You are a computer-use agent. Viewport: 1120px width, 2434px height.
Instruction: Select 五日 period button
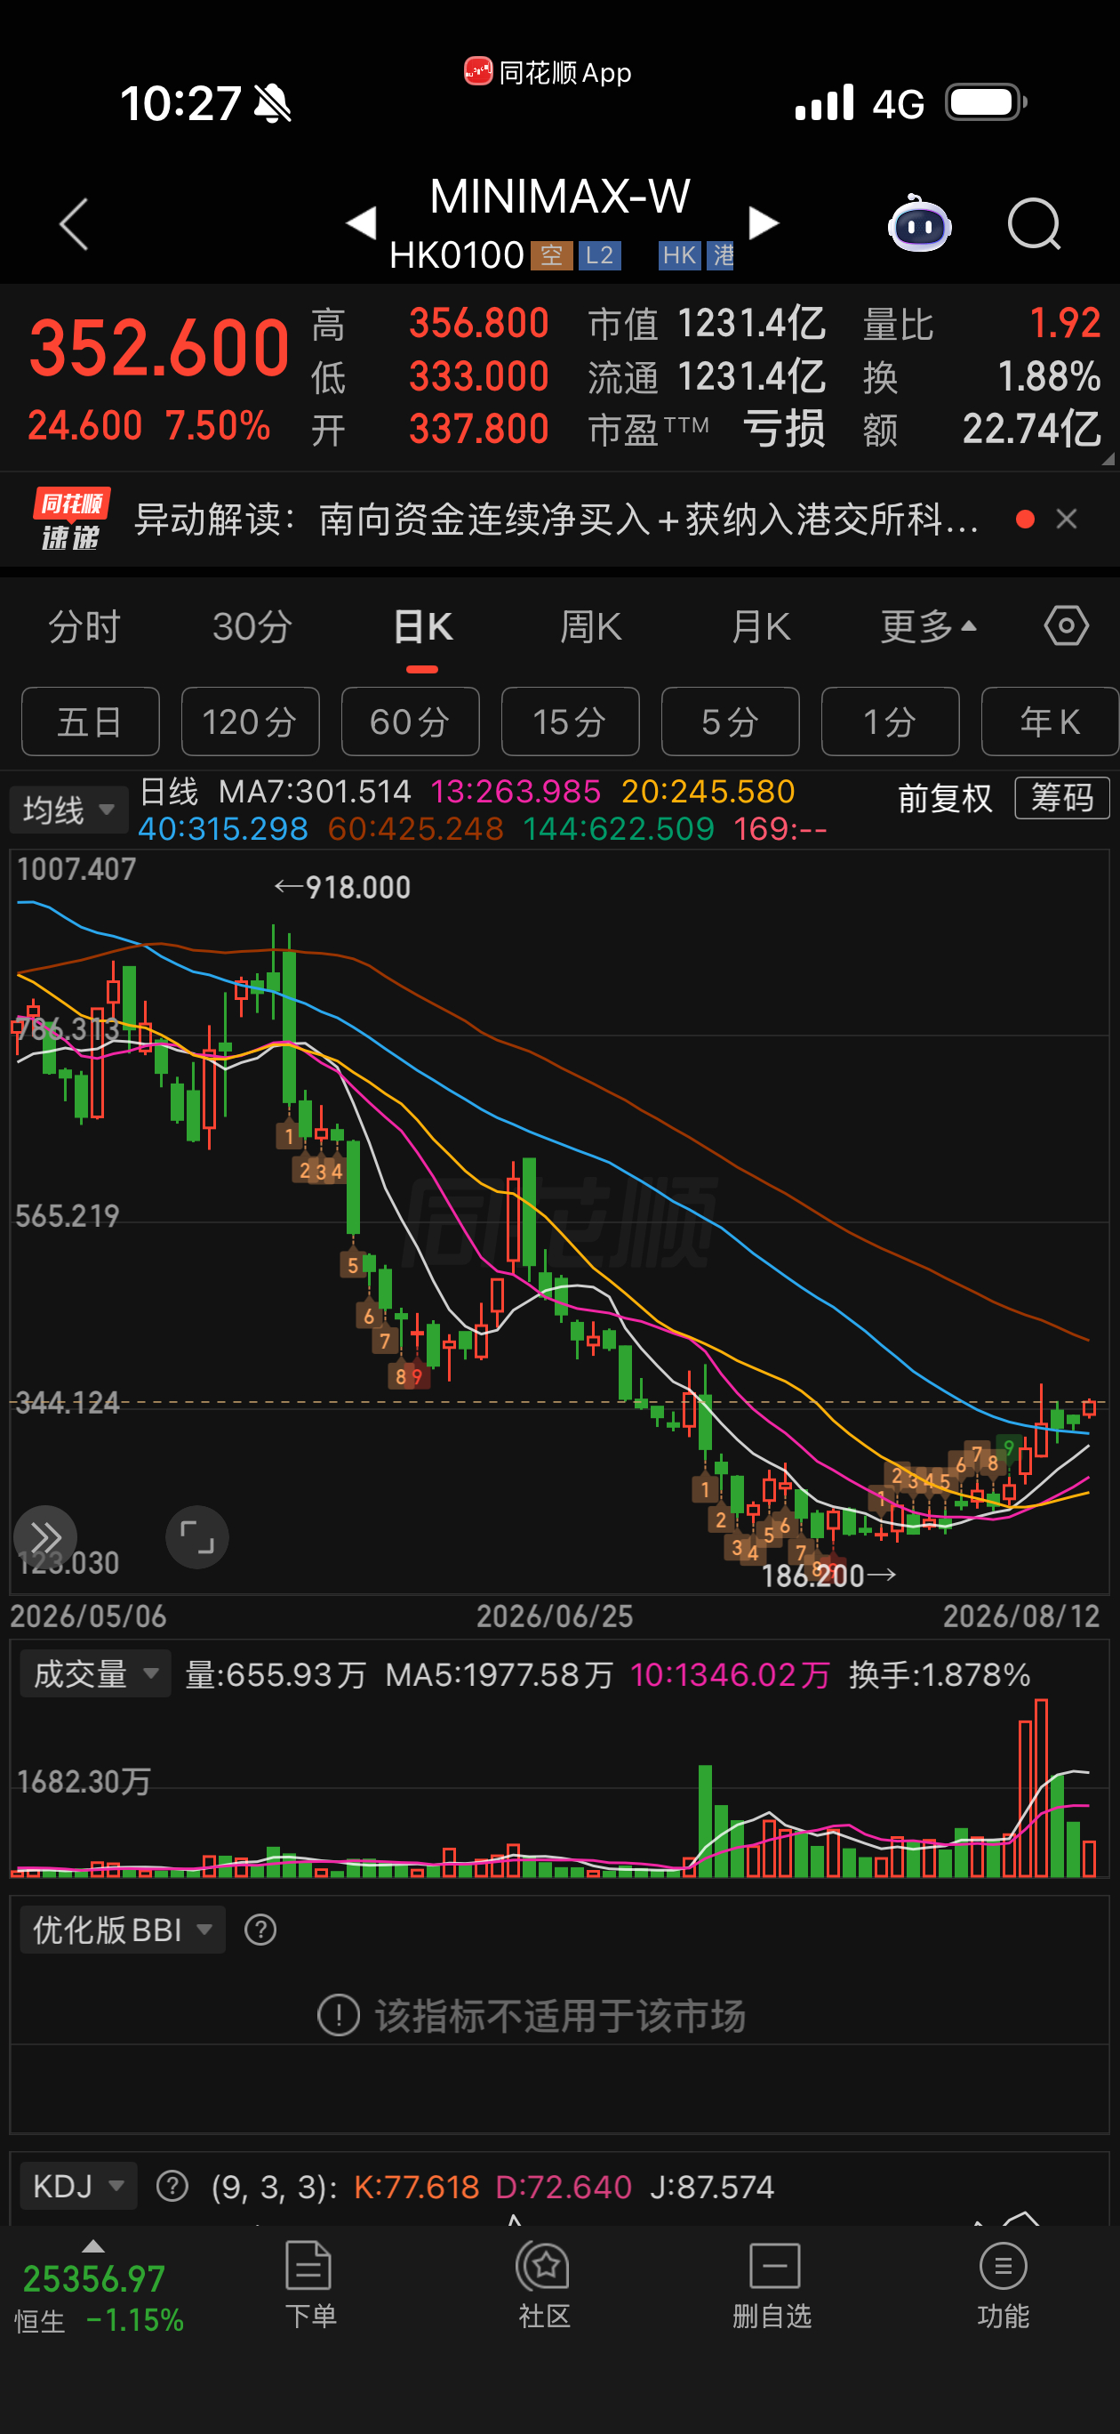(x=90, y=721)
